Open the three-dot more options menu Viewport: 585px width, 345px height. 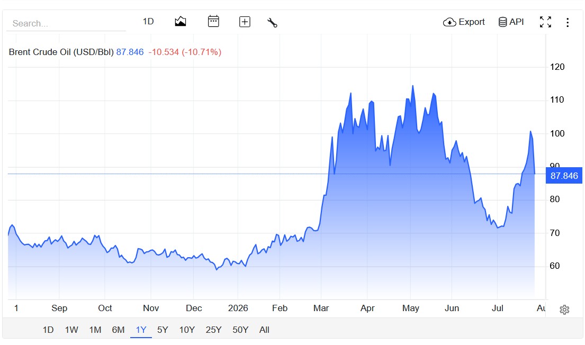(x=568, y=22)
